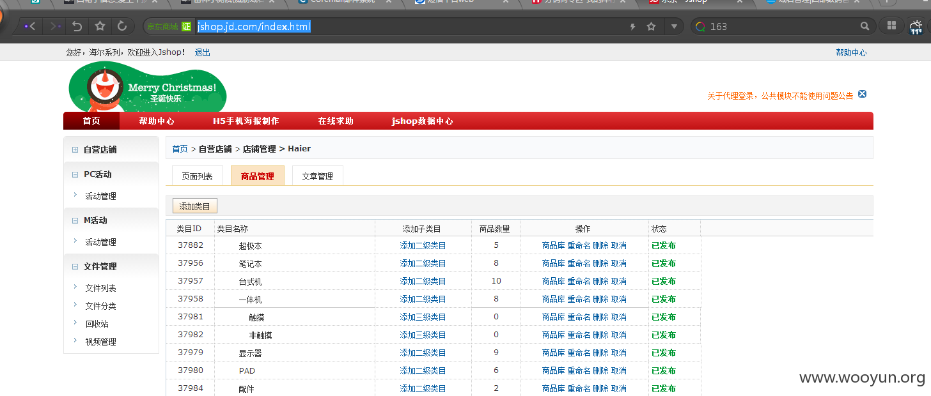Open the browser apps grid icon
Image resolution: width=931 pixels, height=396 pixels.
tap(891, 26)
